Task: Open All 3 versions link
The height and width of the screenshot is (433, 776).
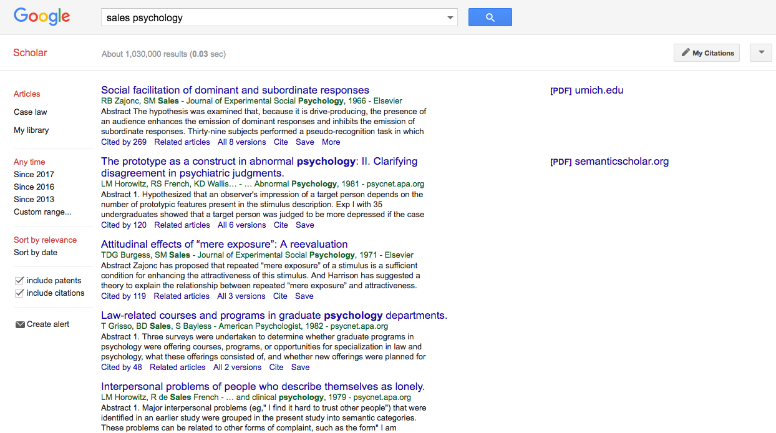Action: [x=241, y=296]
